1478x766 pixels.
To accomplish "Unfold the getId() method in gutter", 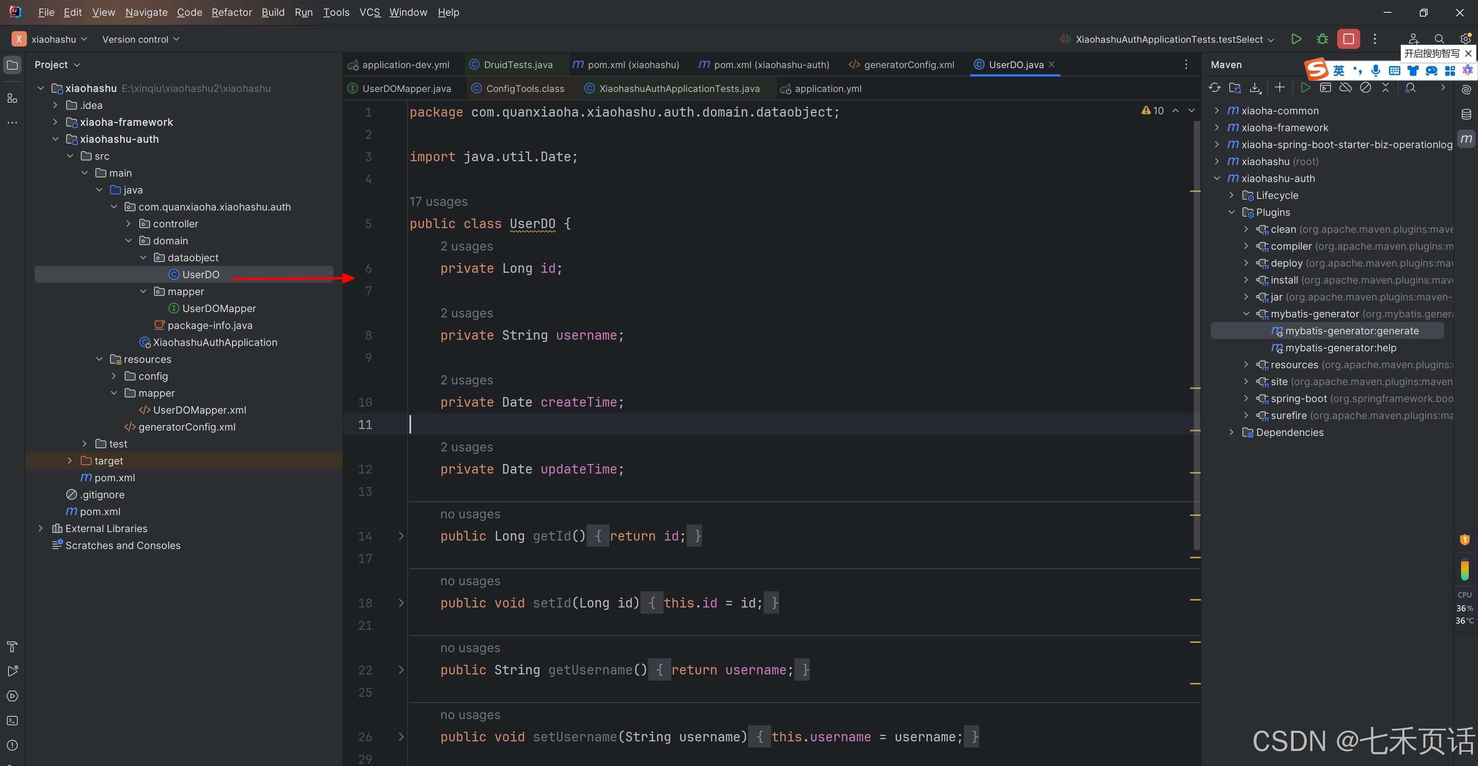I will 401,536.
